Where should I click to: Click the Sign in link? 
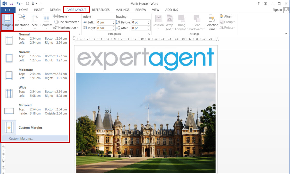(277, 10)
